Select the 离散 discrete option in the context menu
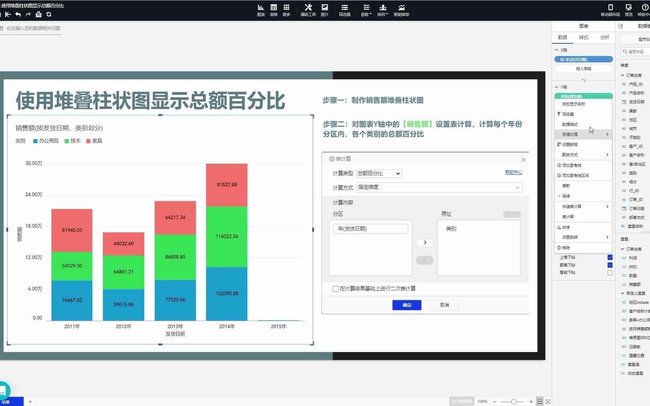The width and height of the screenshot is (650, 406). pyautogui.click(x=583, y=186)
